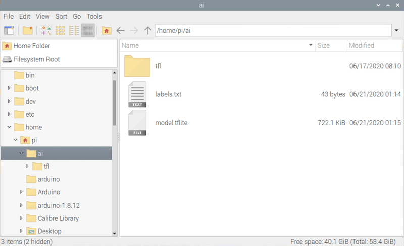Select Filesystem Root in places list
Image resolution: width=404 pixels, height=246 pixels.
coord(59,59)
